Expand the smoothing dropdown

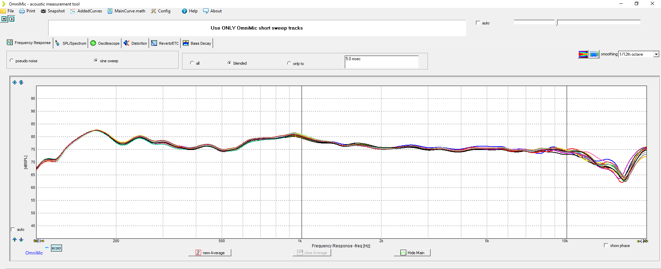(x=656, y=54)
